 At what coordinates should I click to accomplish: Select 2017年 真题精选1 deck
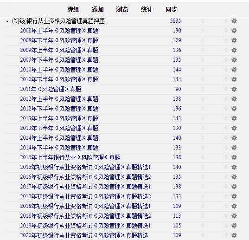pos(85,187)
